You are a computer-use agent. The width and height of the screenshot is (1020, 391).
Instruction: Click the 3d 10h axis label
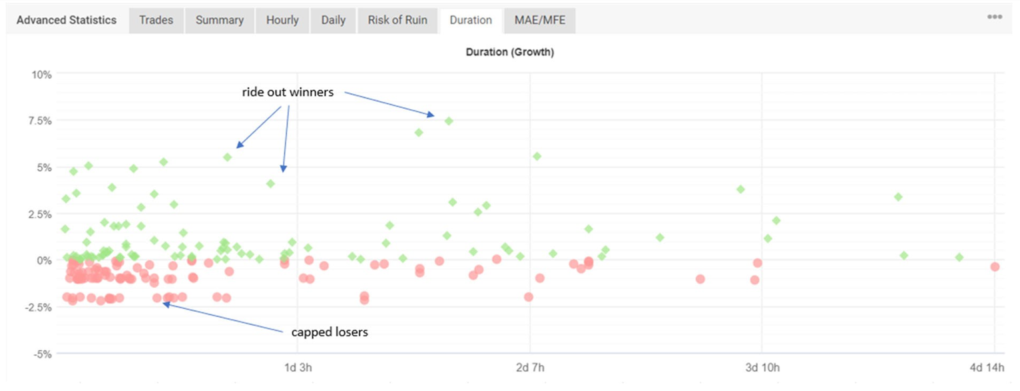click(x=763, y=367)
